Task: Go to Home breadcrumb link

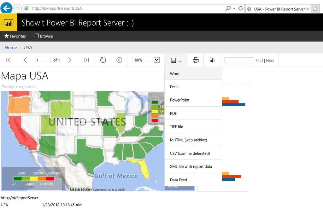Action: tap(11, 48)
